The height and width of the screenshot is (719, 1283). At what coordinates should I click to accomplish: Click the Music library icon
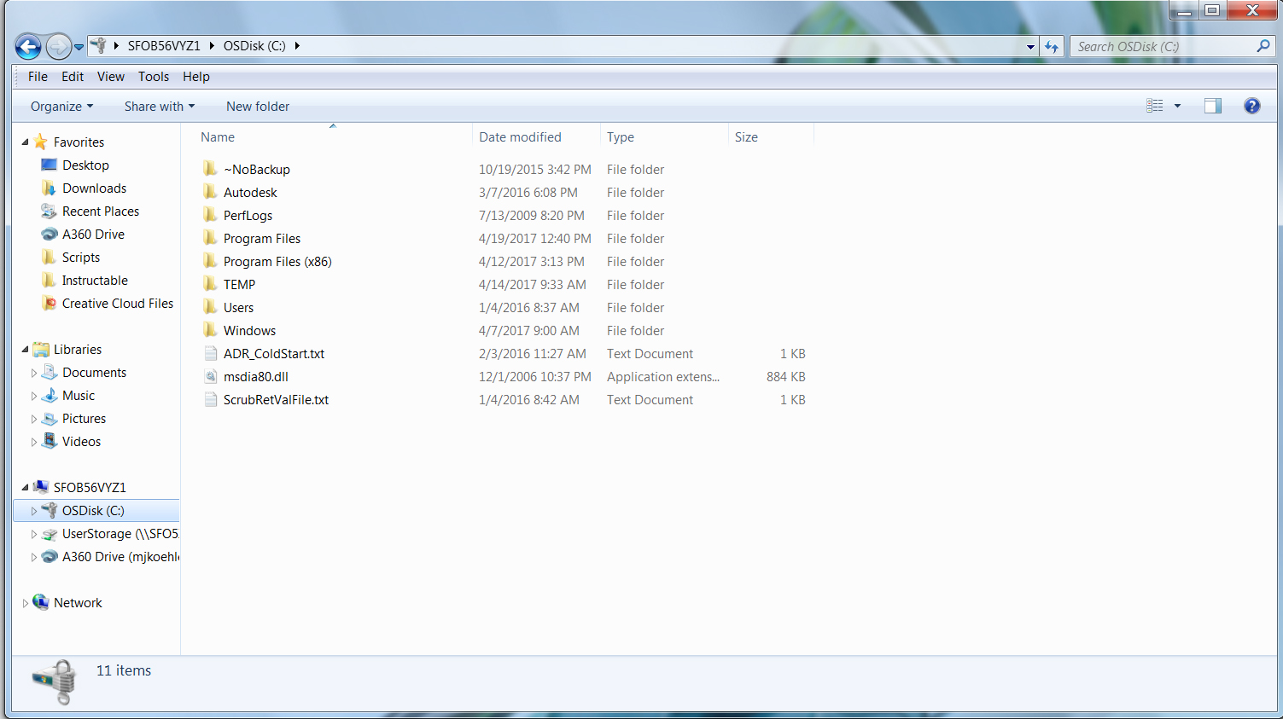50,396
